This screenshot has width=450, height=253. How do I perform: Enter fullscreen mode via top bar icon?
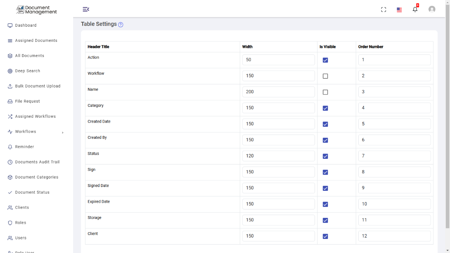point(384,9)
